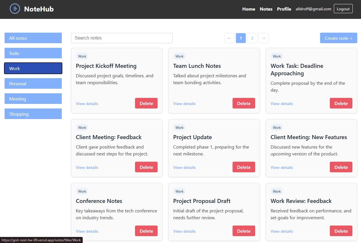Open the Profile navigation link

point(284,9)
